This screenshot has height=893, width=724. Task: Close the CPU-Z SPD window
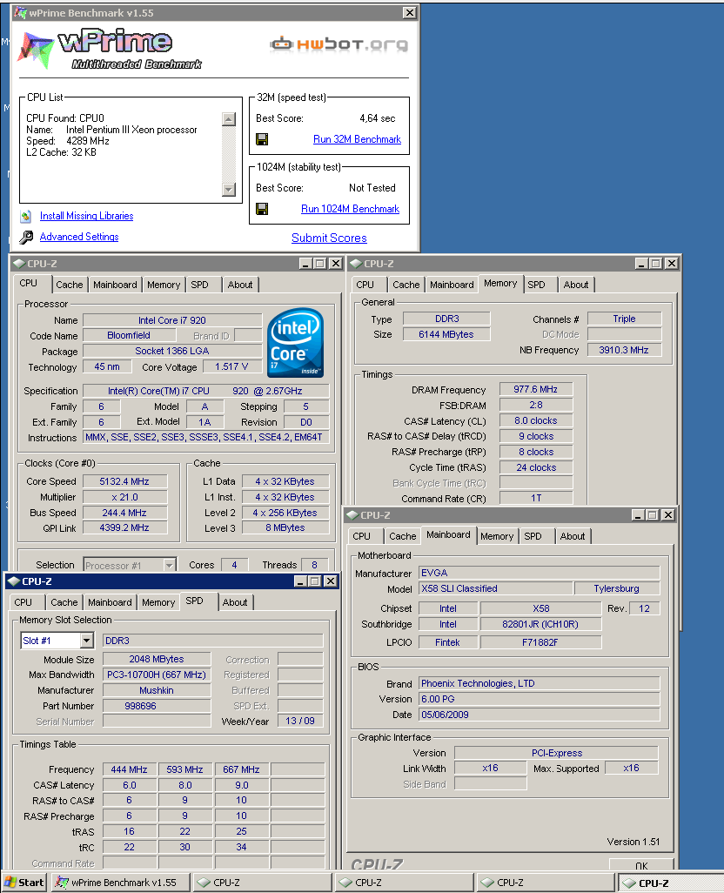pos(330,581)
